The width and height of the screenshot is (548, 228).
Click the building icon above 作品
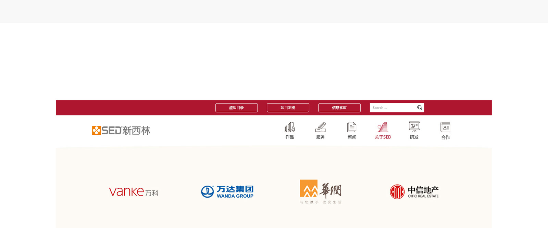click(289, 127)
